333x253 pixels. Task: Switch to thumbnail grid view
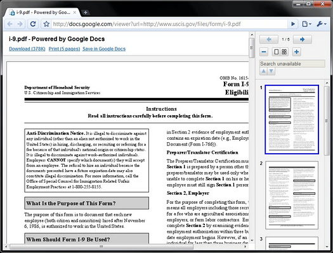tap(284, 52)
